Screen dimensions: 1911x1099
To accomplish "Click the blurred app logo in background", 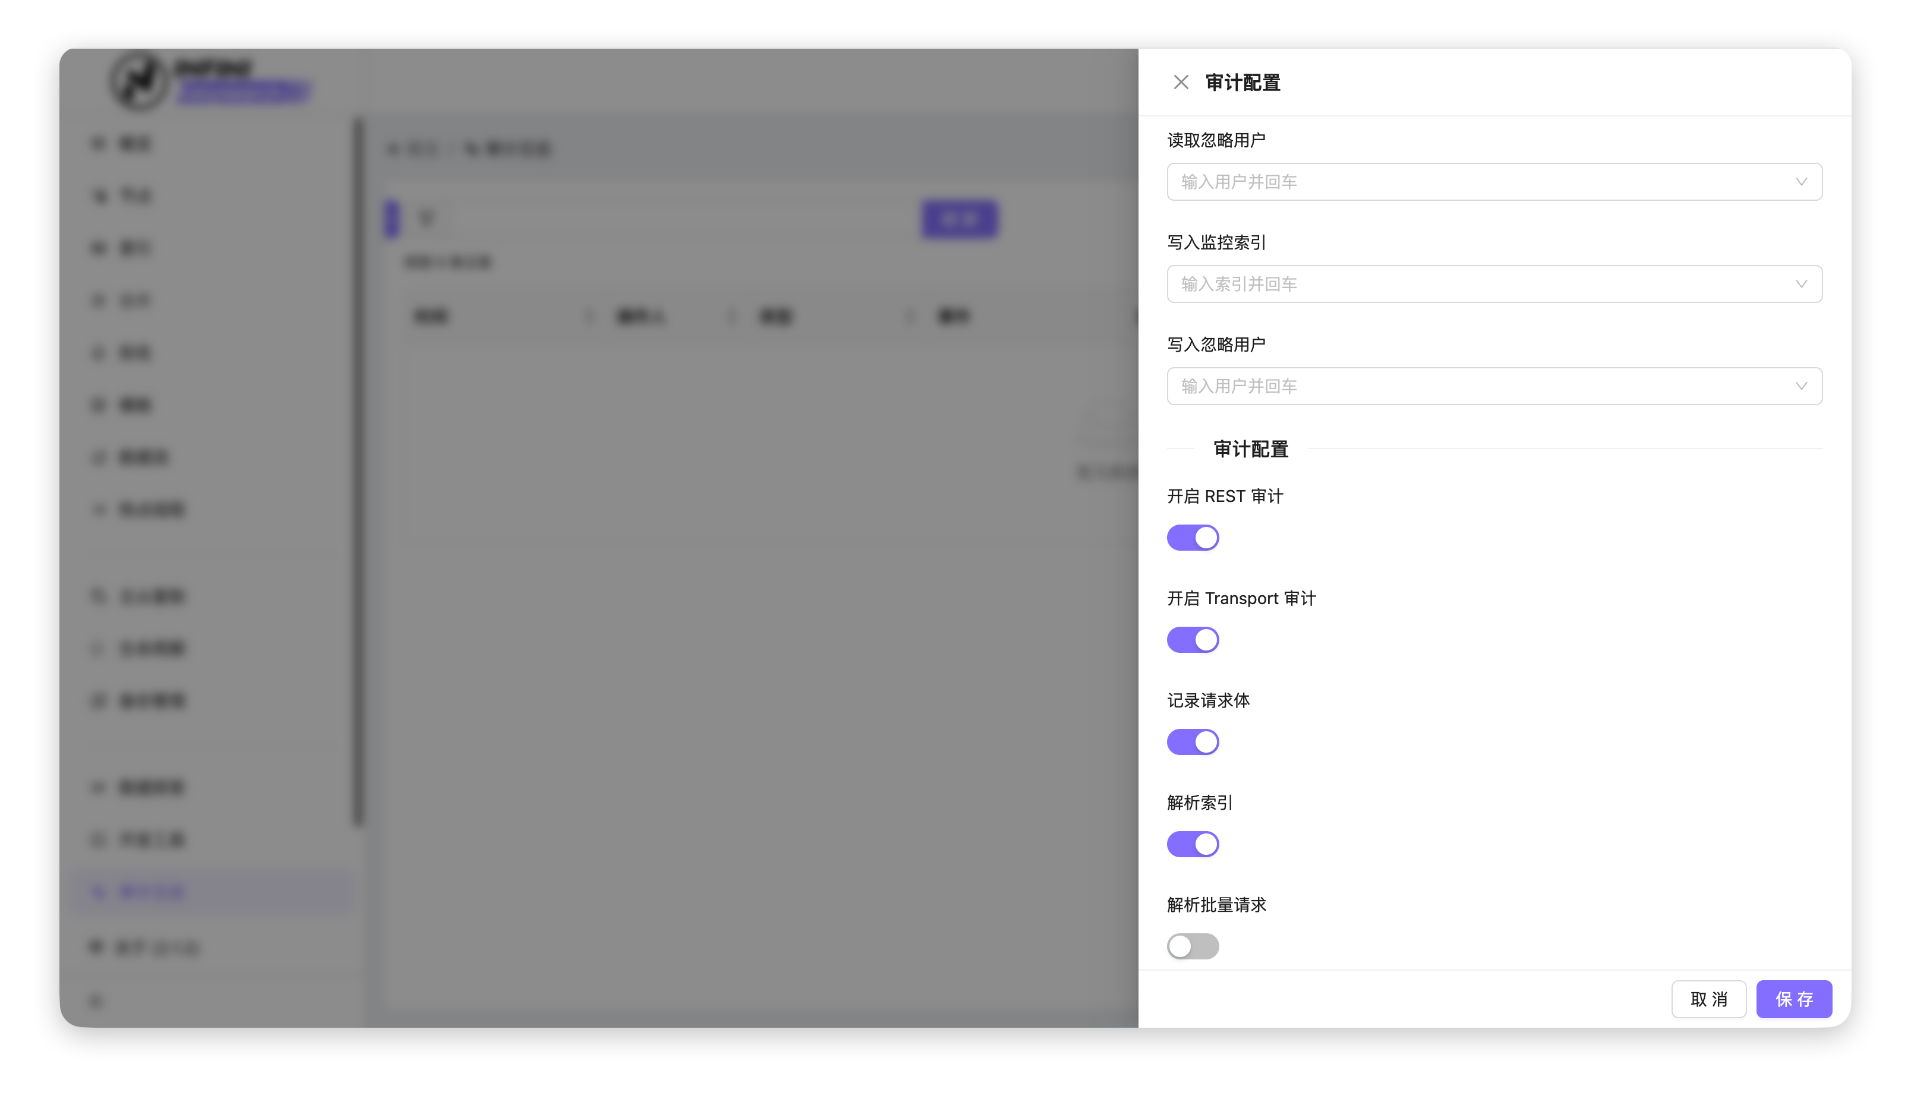I will (140, 81).
